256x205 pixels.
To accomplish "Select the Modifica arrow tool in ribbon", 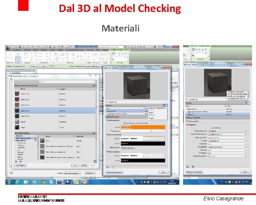I will (9, 55).
